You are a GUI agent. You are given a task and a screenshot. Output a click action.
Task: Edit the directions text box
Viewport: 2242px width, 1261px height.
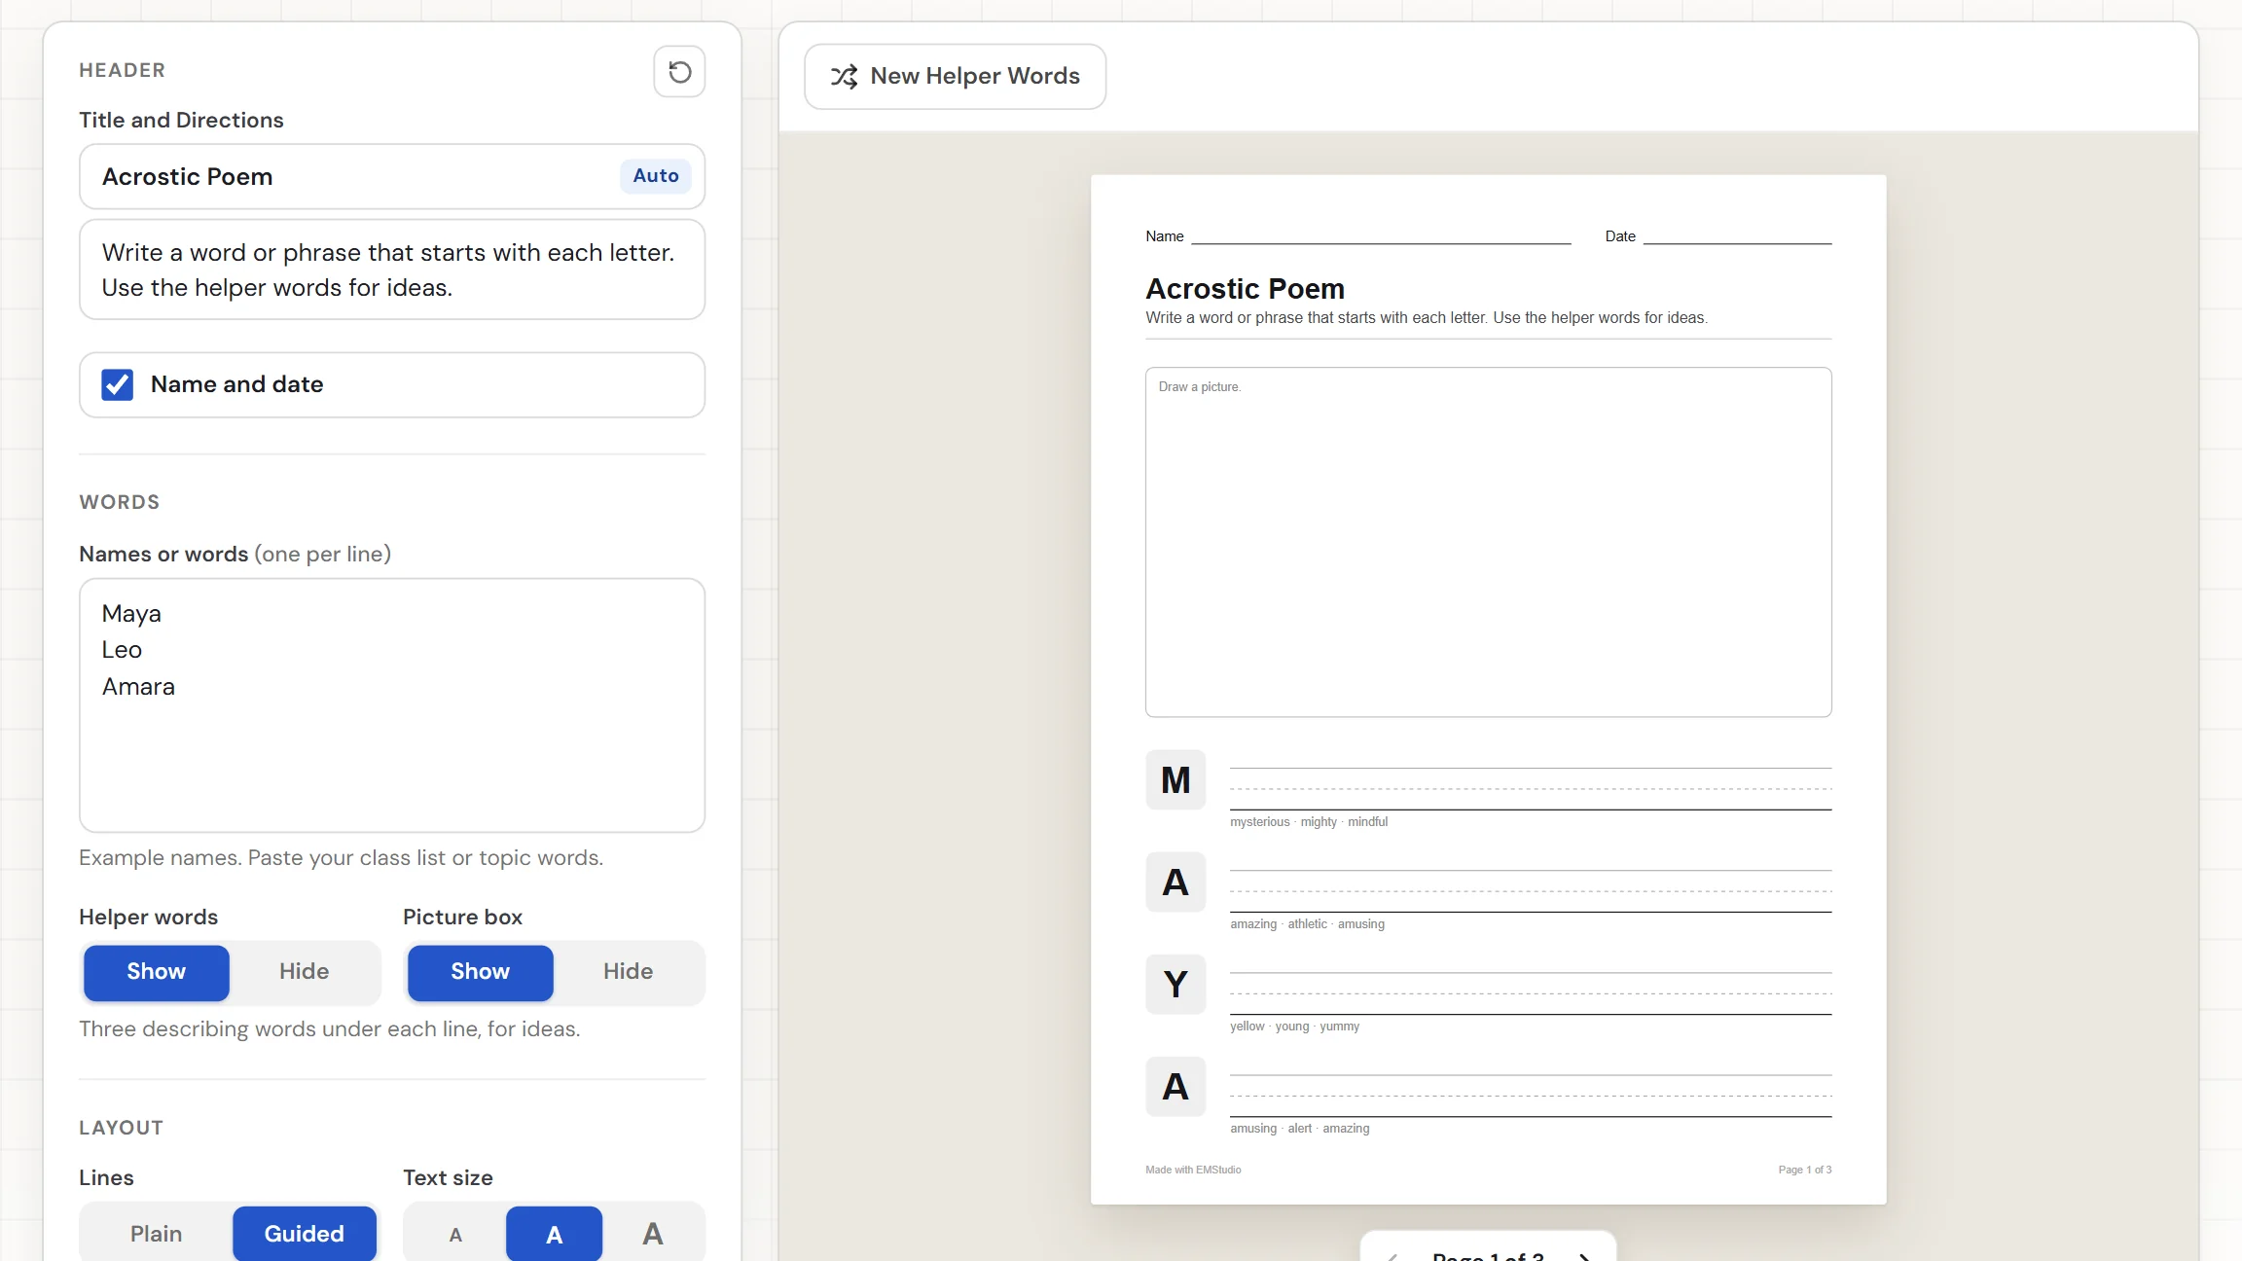(x=392, y=270)
